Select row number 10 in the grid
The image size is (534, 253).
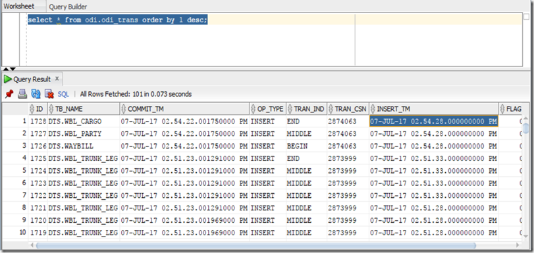[15, 233]
